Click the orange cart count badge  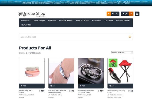click(131, 14)
